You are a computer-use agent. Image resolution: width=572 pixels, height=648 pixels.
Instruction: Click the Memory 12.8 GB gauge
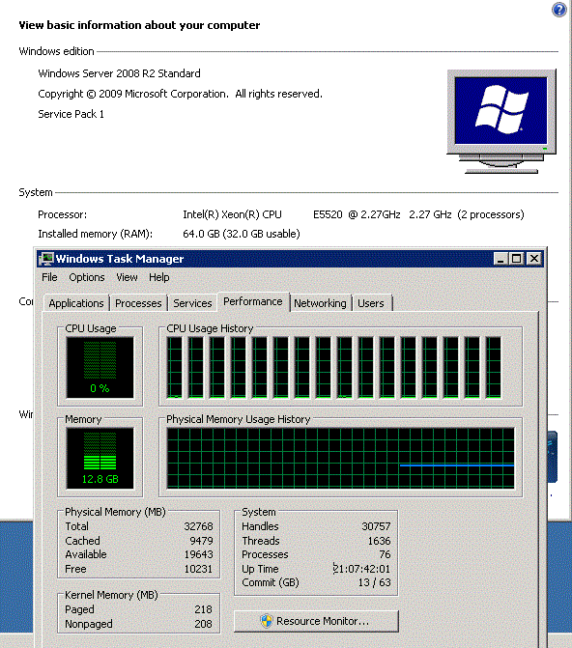(100, 459)
